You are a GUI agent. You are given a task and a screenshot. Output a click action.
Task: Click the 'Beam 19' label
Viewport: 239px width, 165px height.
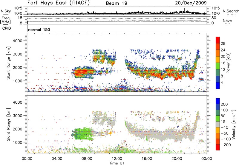pos(117,3)
